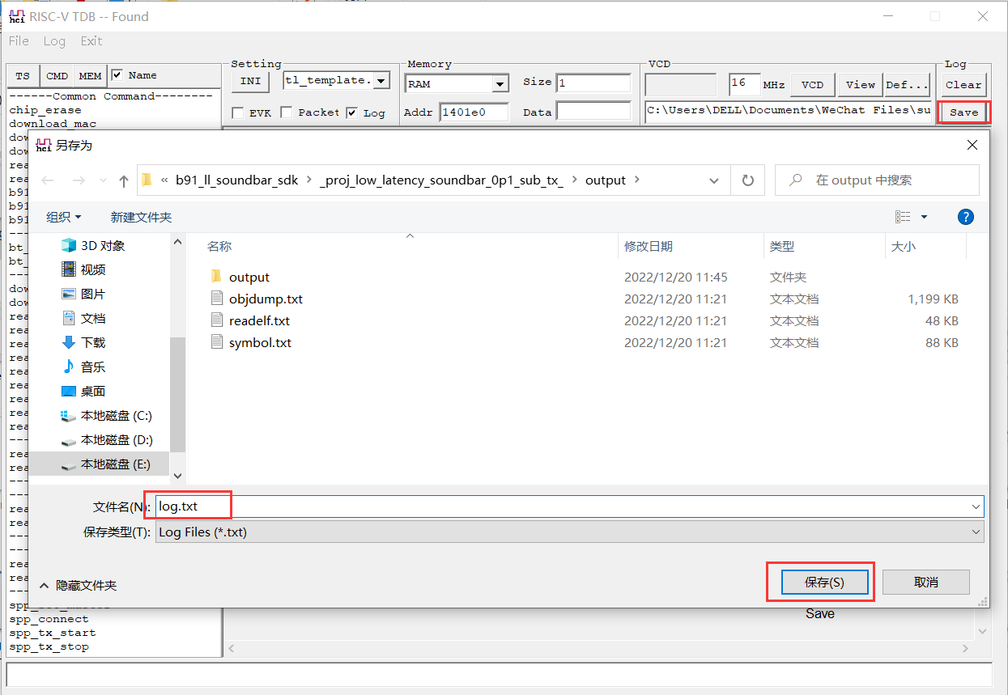Go up one folder level with up arrow
The image size is (1008, 695).
[x=123, y=180]
